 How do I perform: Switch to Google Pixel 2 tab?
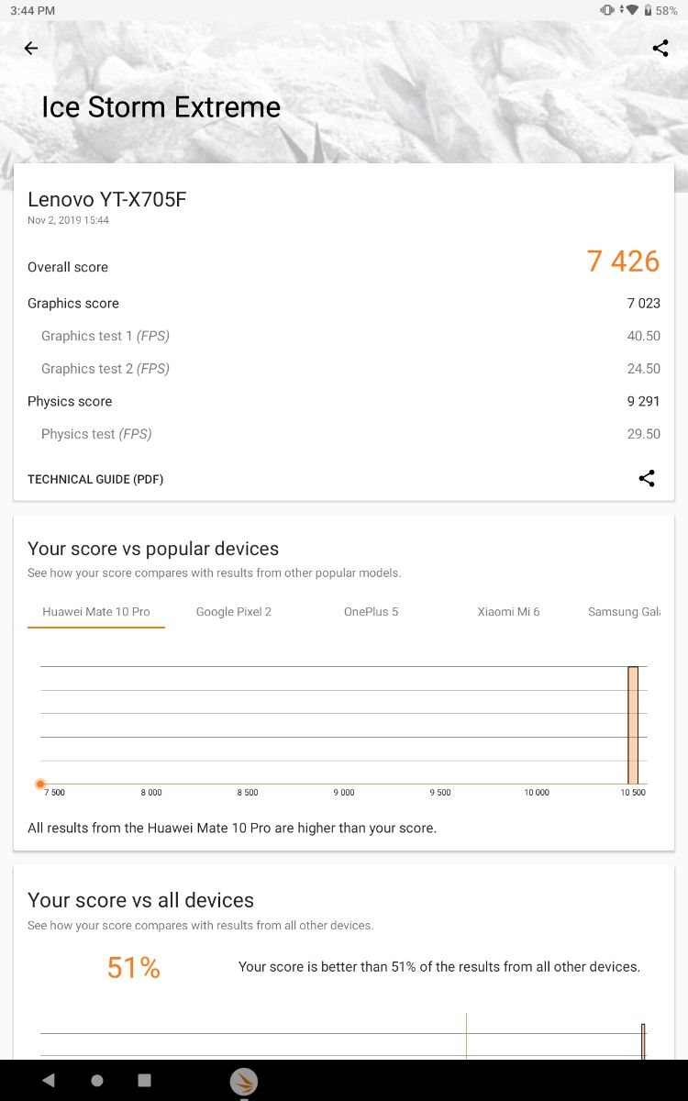point(234,612)
